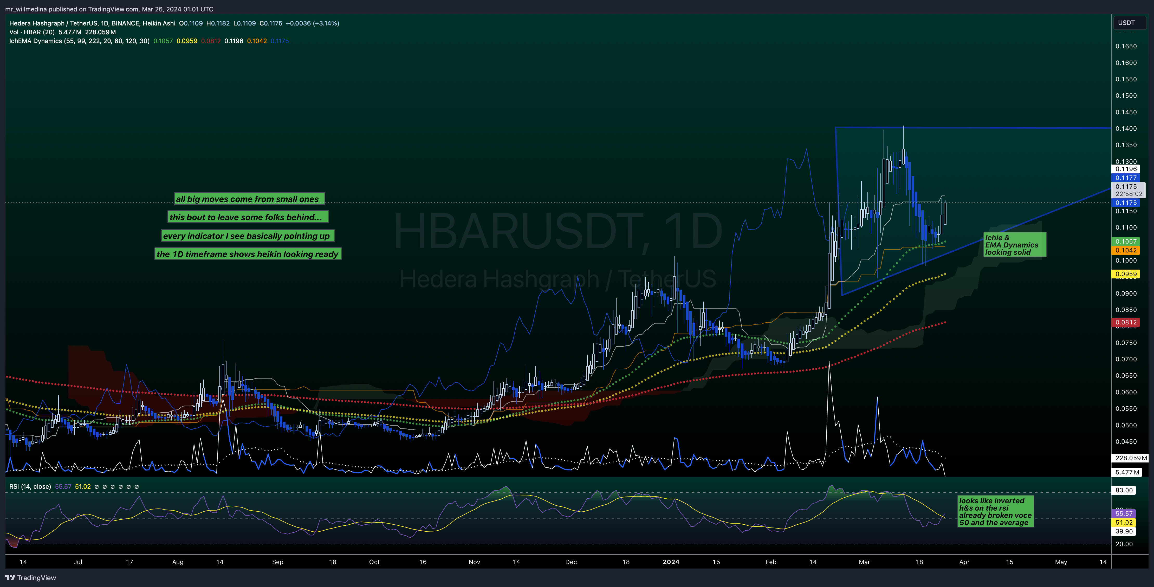
Task: Click the H0.1182 high value in the title legend
Action: click(218, 23)
